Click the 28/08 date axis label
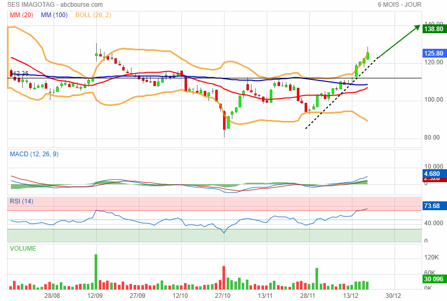Viewport: 447px width, 301px height. pyautogui.click(x=52, y=296)
